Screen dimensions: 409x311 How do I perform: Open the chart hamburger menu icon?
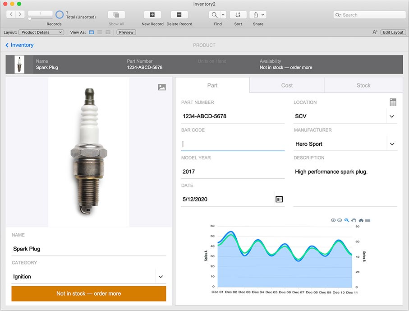(x=368, y=220)
